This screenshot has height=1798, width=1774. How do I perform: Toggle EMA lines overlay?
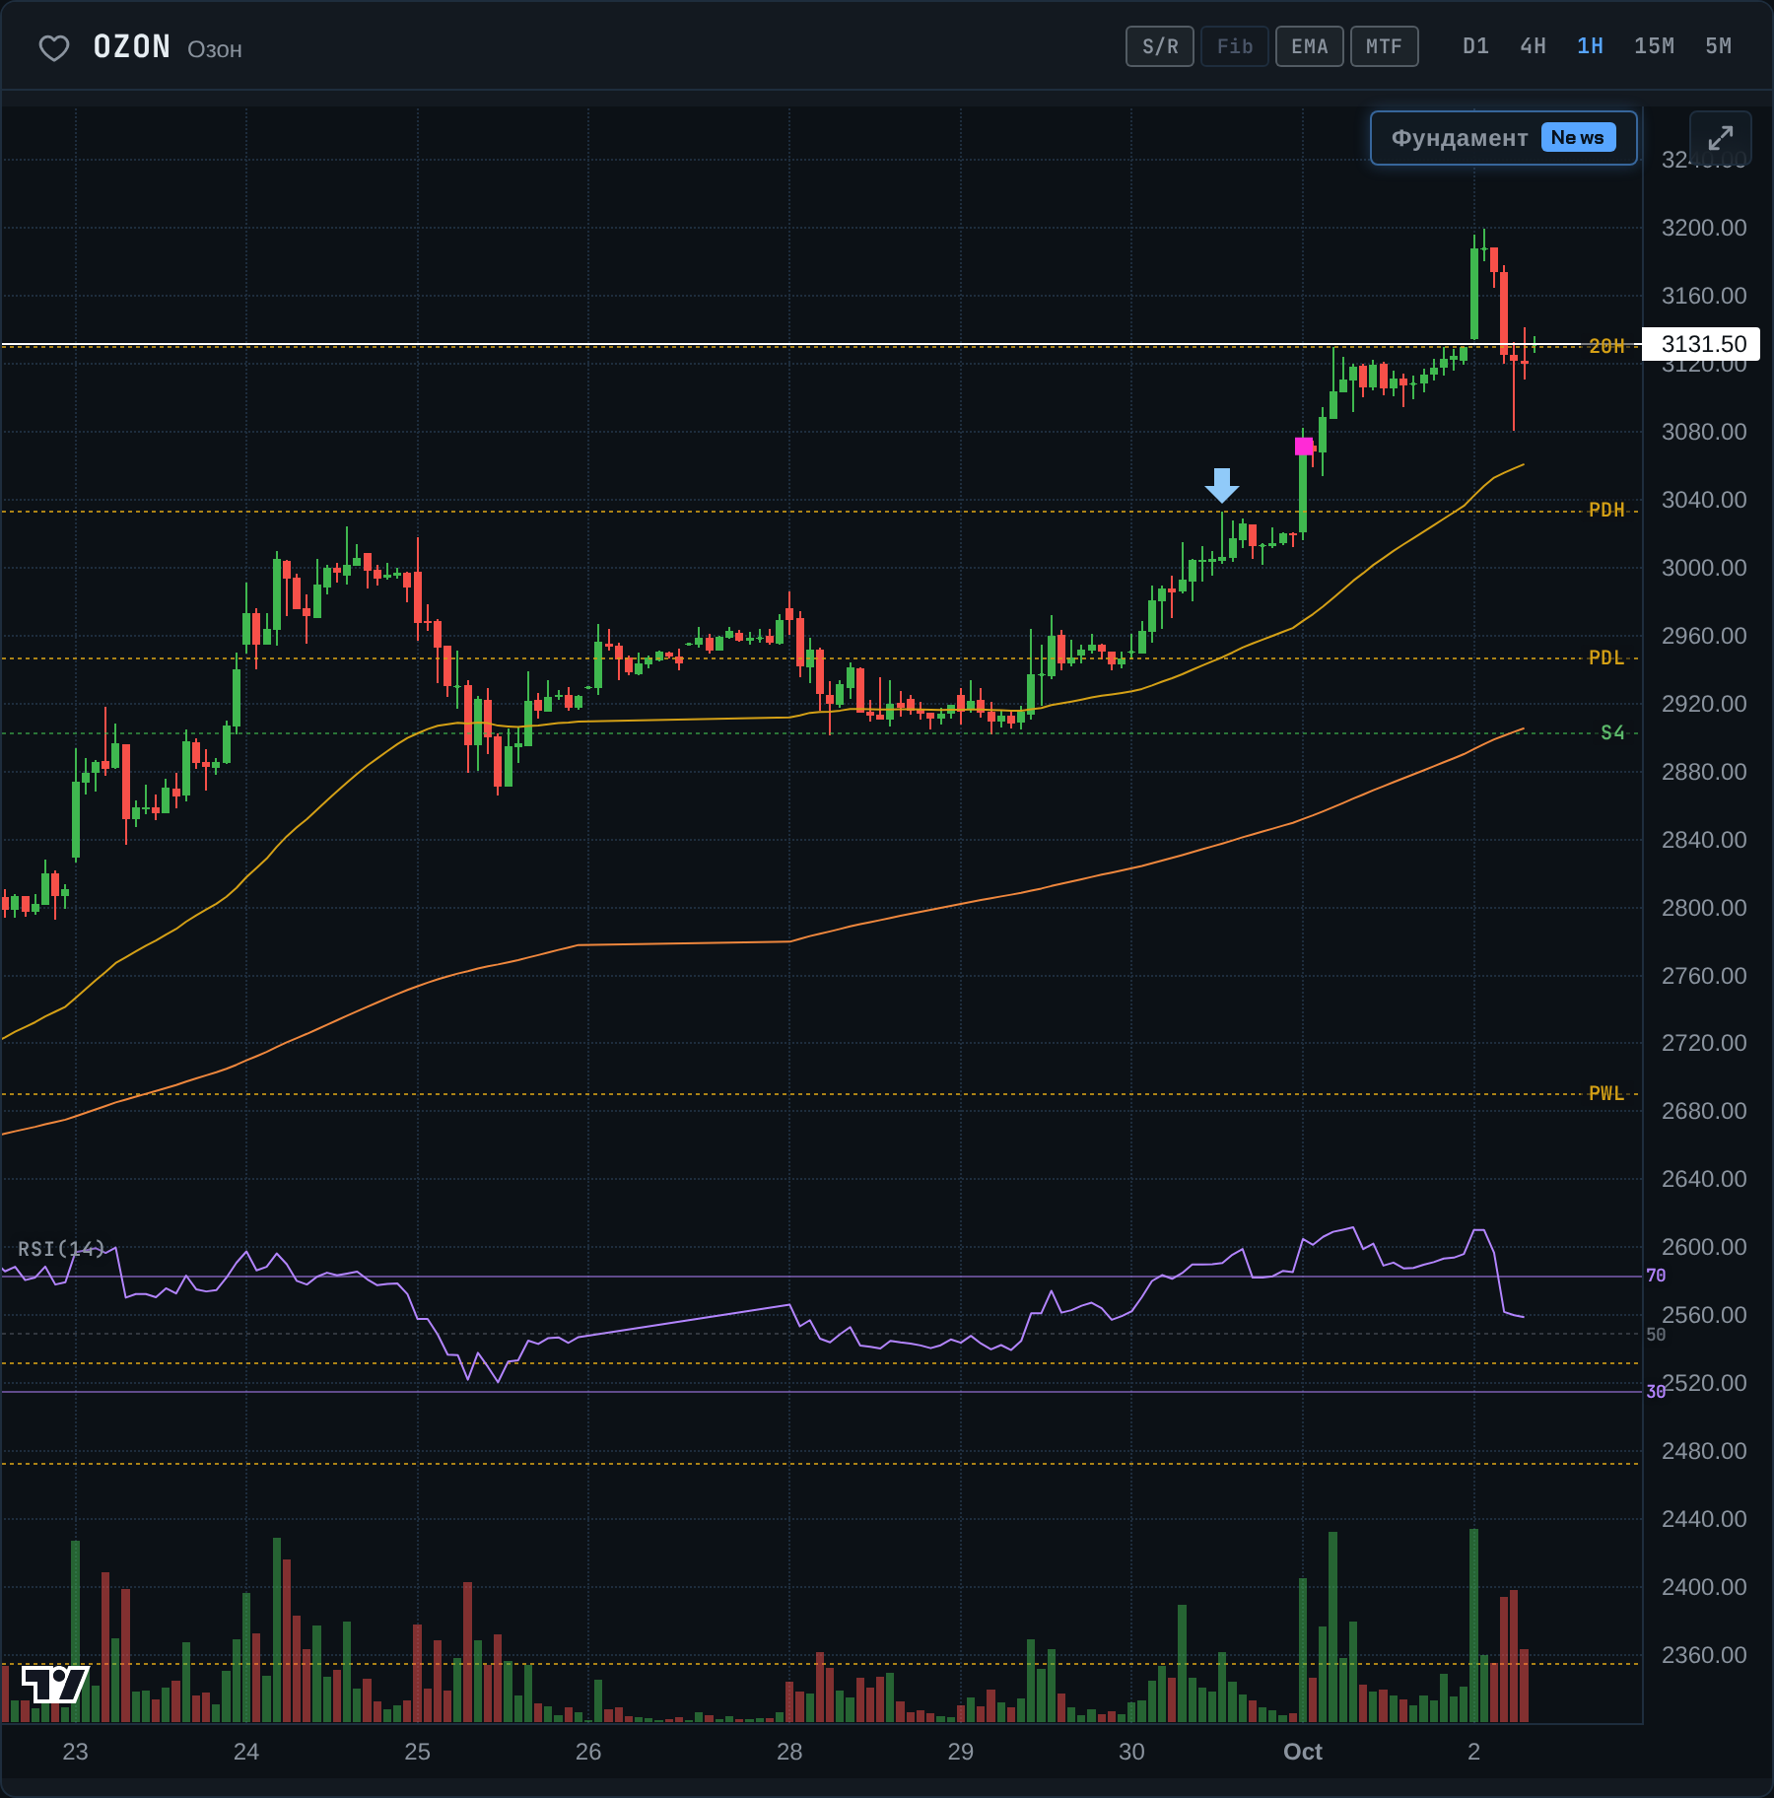tap(1310, 46)
